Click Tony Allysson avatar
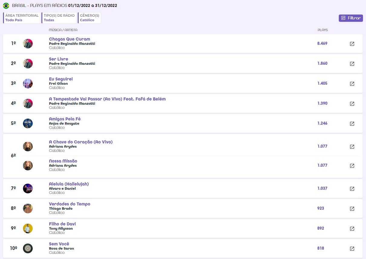 pos(28,228)
